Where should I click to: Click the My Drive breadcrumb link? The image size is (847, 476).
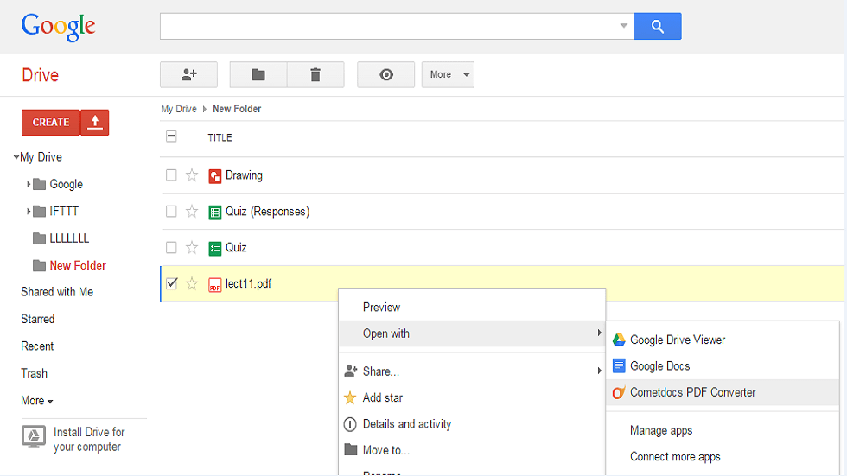[179, 109]
